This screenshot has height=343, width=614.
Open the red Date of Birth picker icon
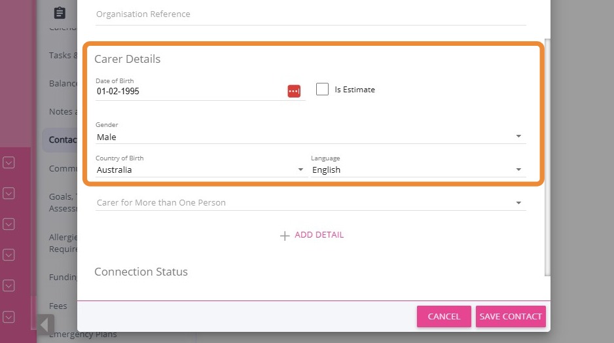tap(293, 91)
